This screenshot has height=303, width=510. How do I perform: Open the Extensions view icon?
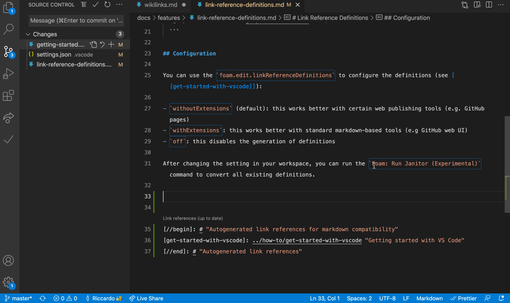(9, 96)
